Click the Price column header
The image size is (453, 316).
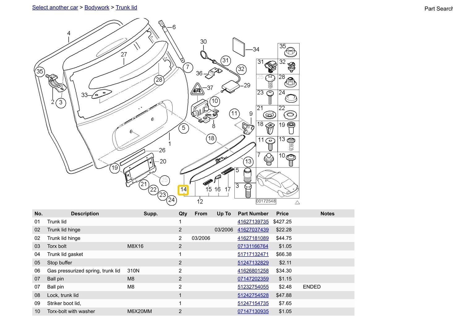[x=282, y=214]
